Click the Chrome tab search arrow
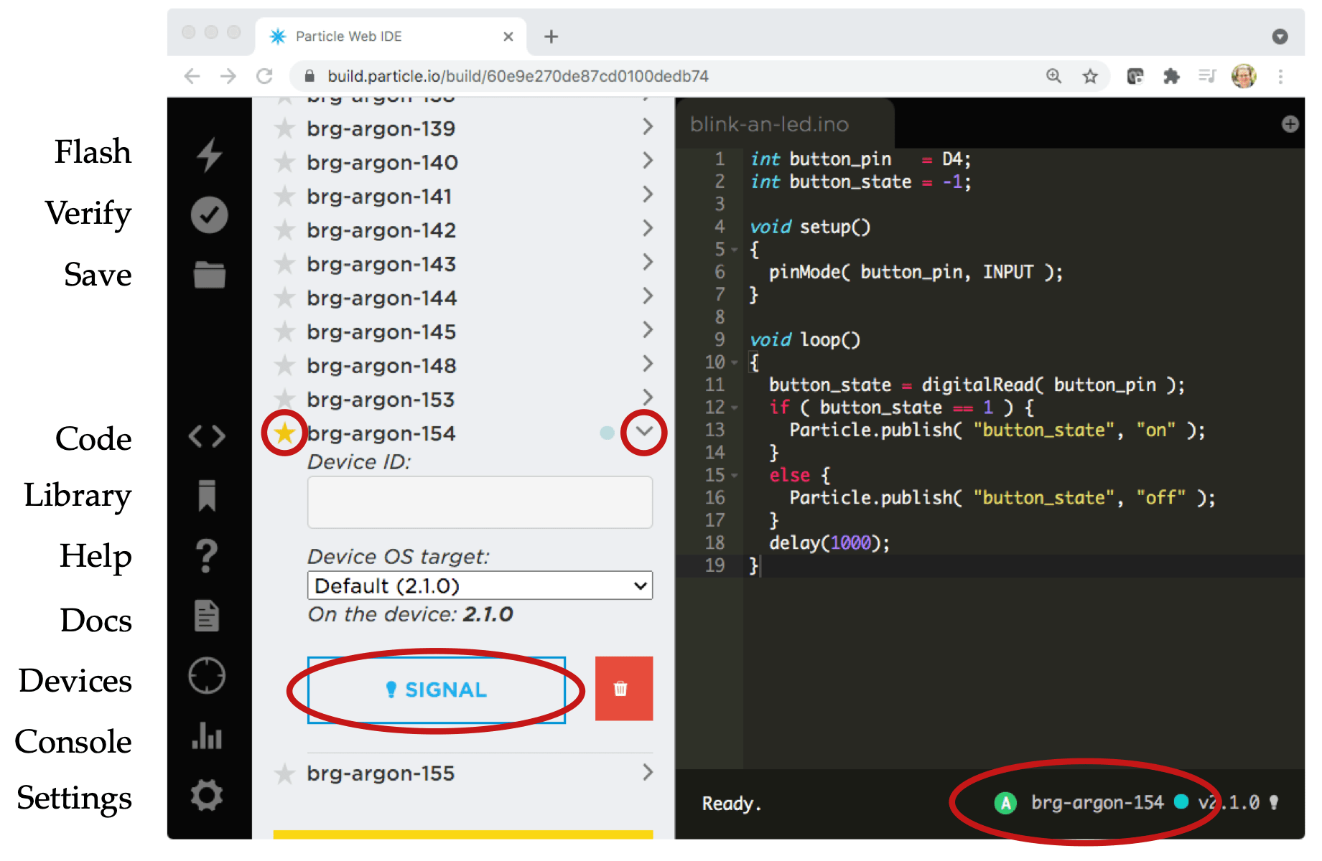This screenshot has width=1322, height=861. click(1280, 37)
